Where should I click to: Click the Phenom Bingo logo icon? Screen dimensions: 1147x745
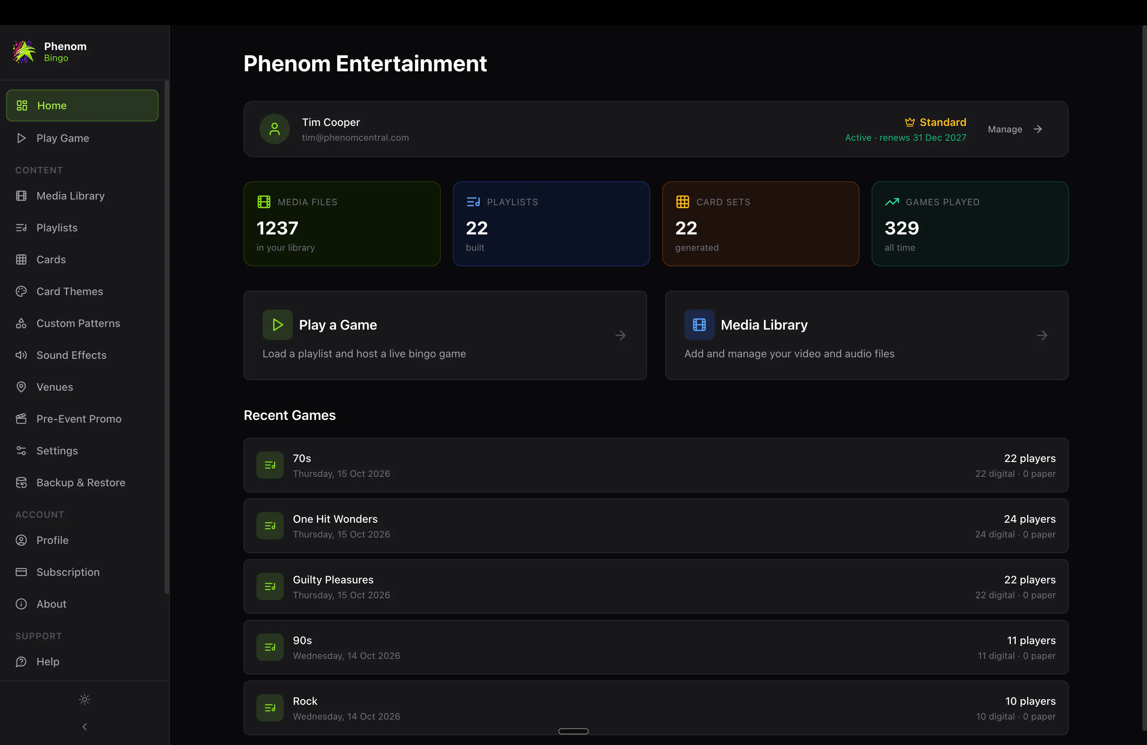[24, 52]
